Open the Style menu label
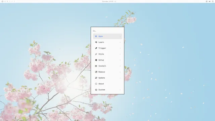Screen dimensions: 215x121 101,54
